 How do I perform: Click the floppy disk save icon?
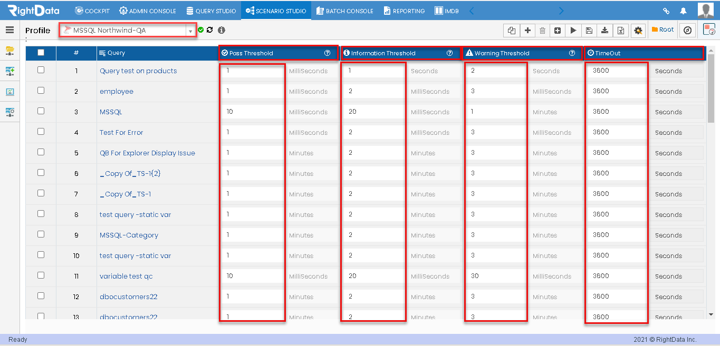(589, 31)
